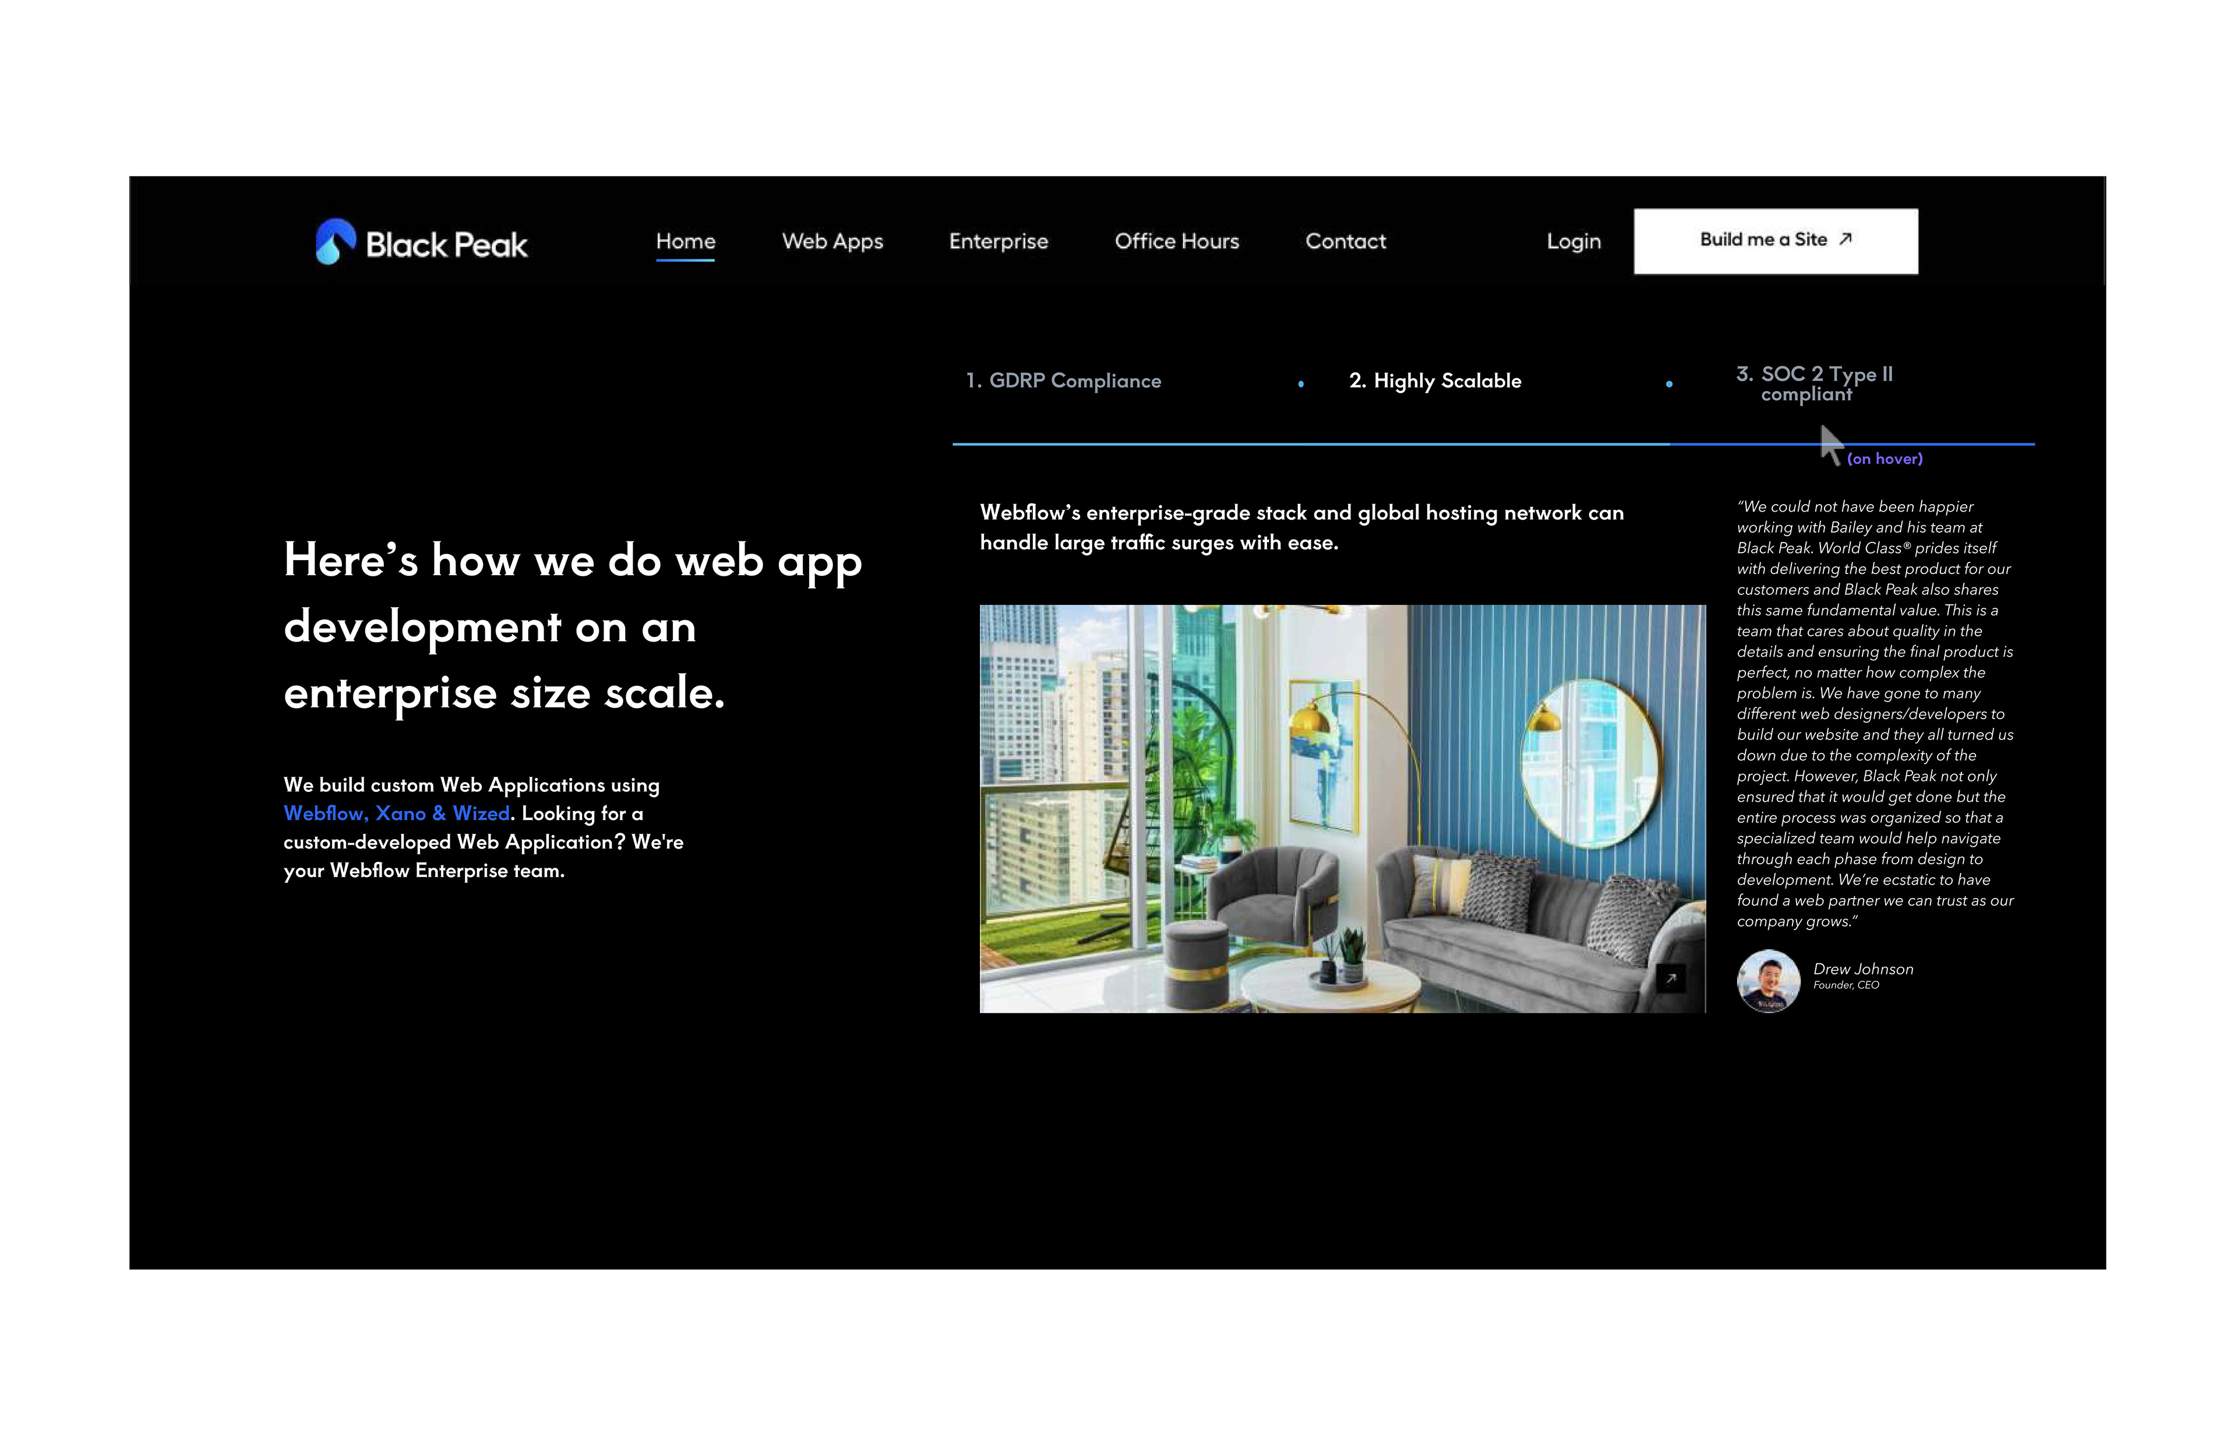
Task: Click the Login link
Action: pos(1573,241)
